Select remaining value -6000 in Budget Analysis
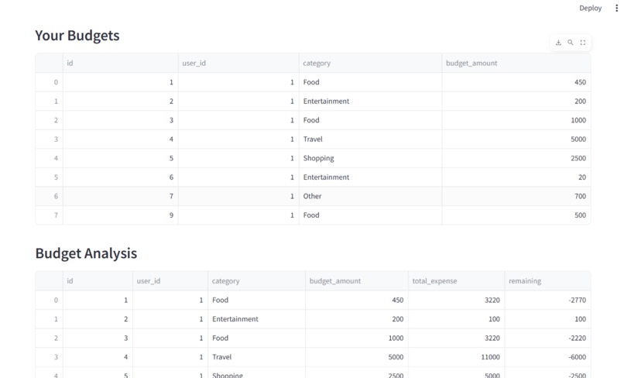This screenshot has height=378, width=624. point(547,357)
